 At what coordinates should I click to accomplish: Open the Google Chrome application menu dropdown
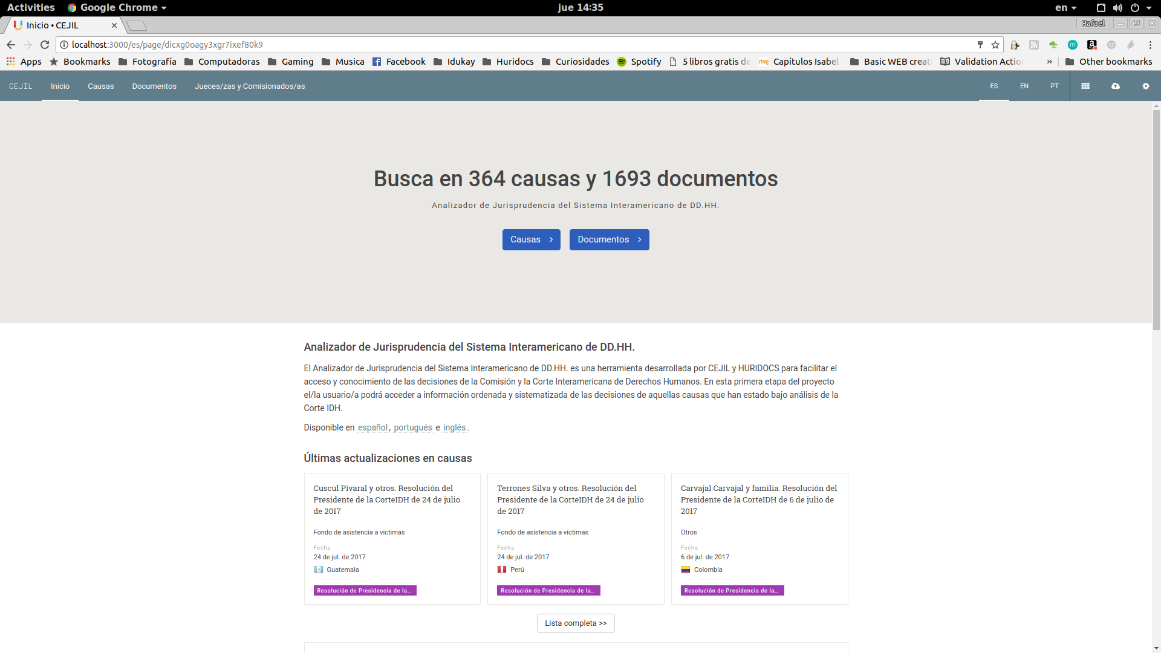pos(117,8)
